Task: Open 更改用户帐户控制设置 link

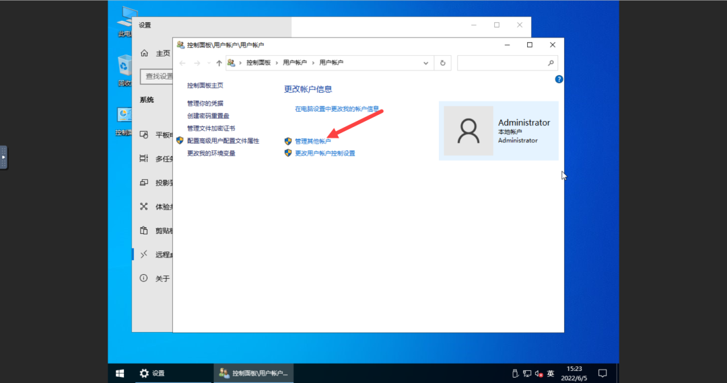Action: [325, 153]
